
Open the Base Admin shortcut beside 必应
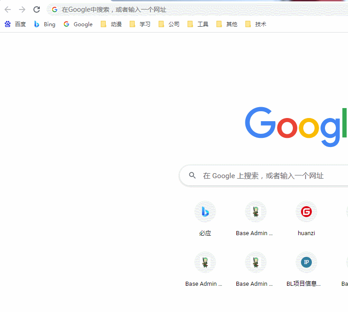[254, 219]
